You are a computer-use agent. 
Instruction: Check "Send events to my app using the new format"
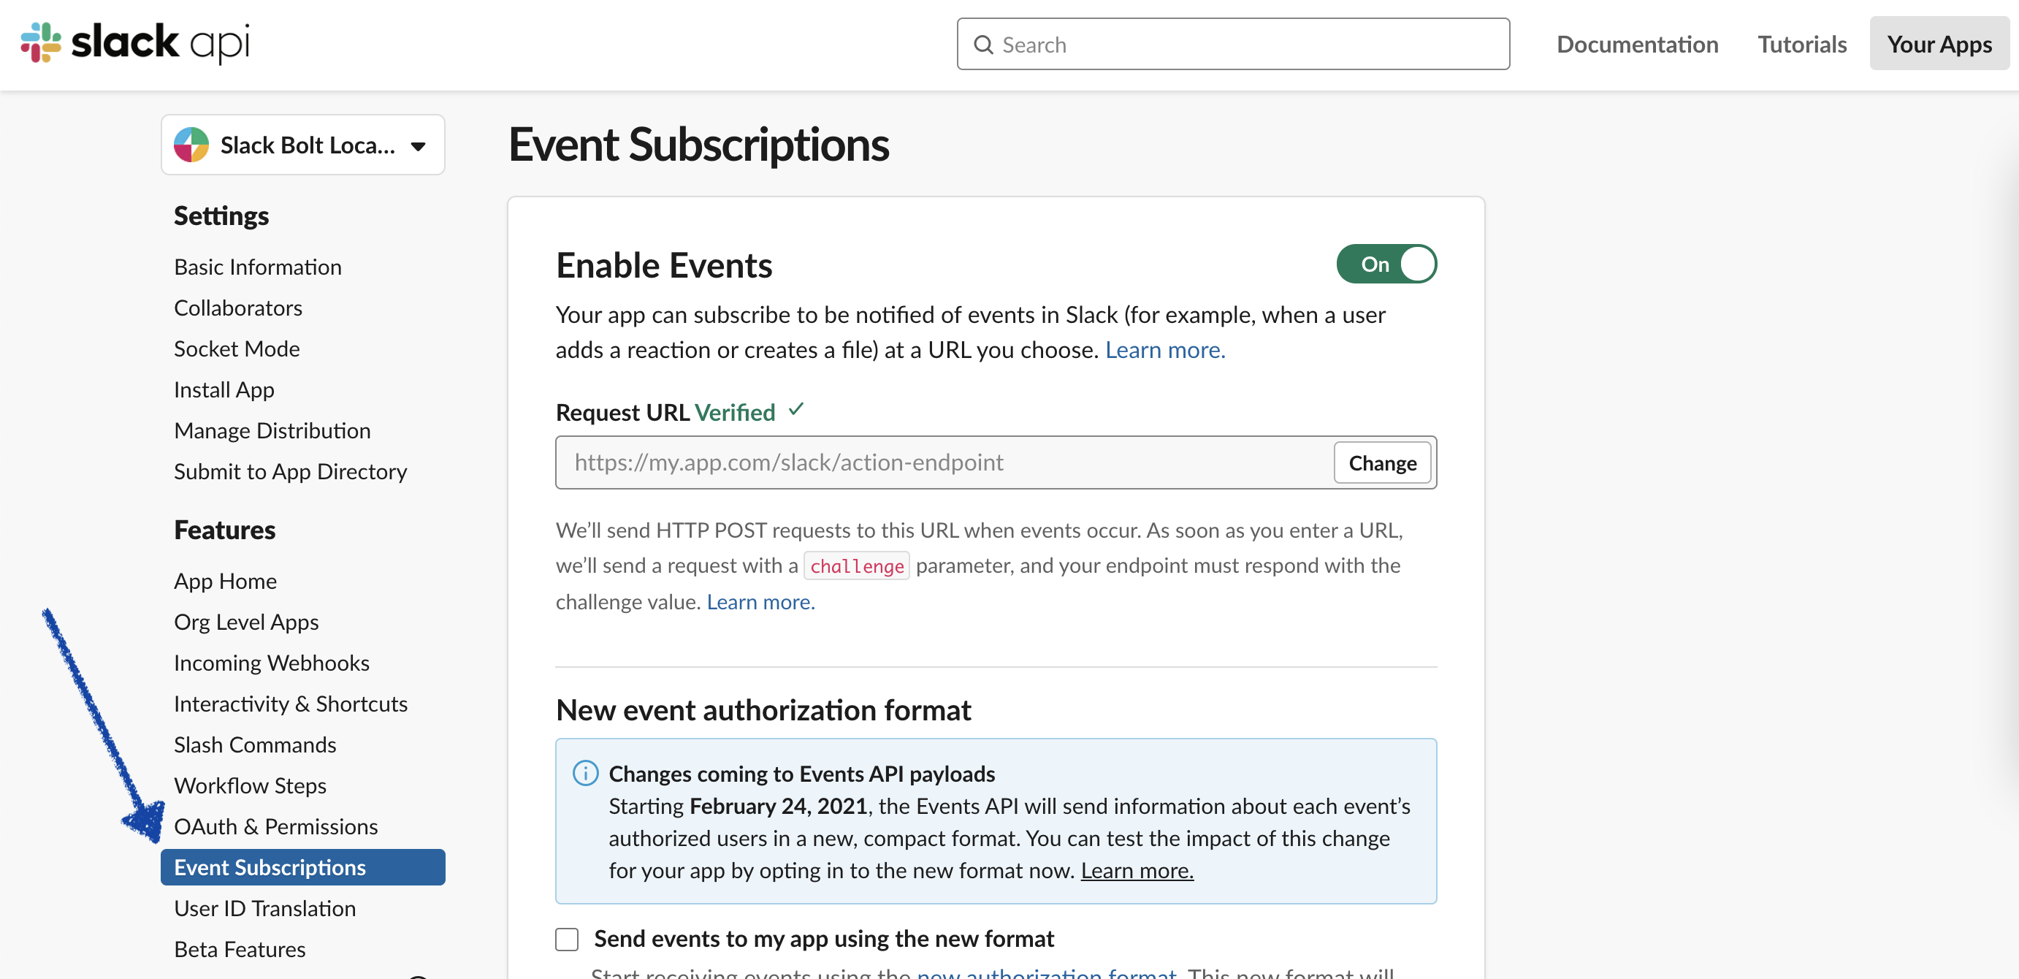click(566, 938)
